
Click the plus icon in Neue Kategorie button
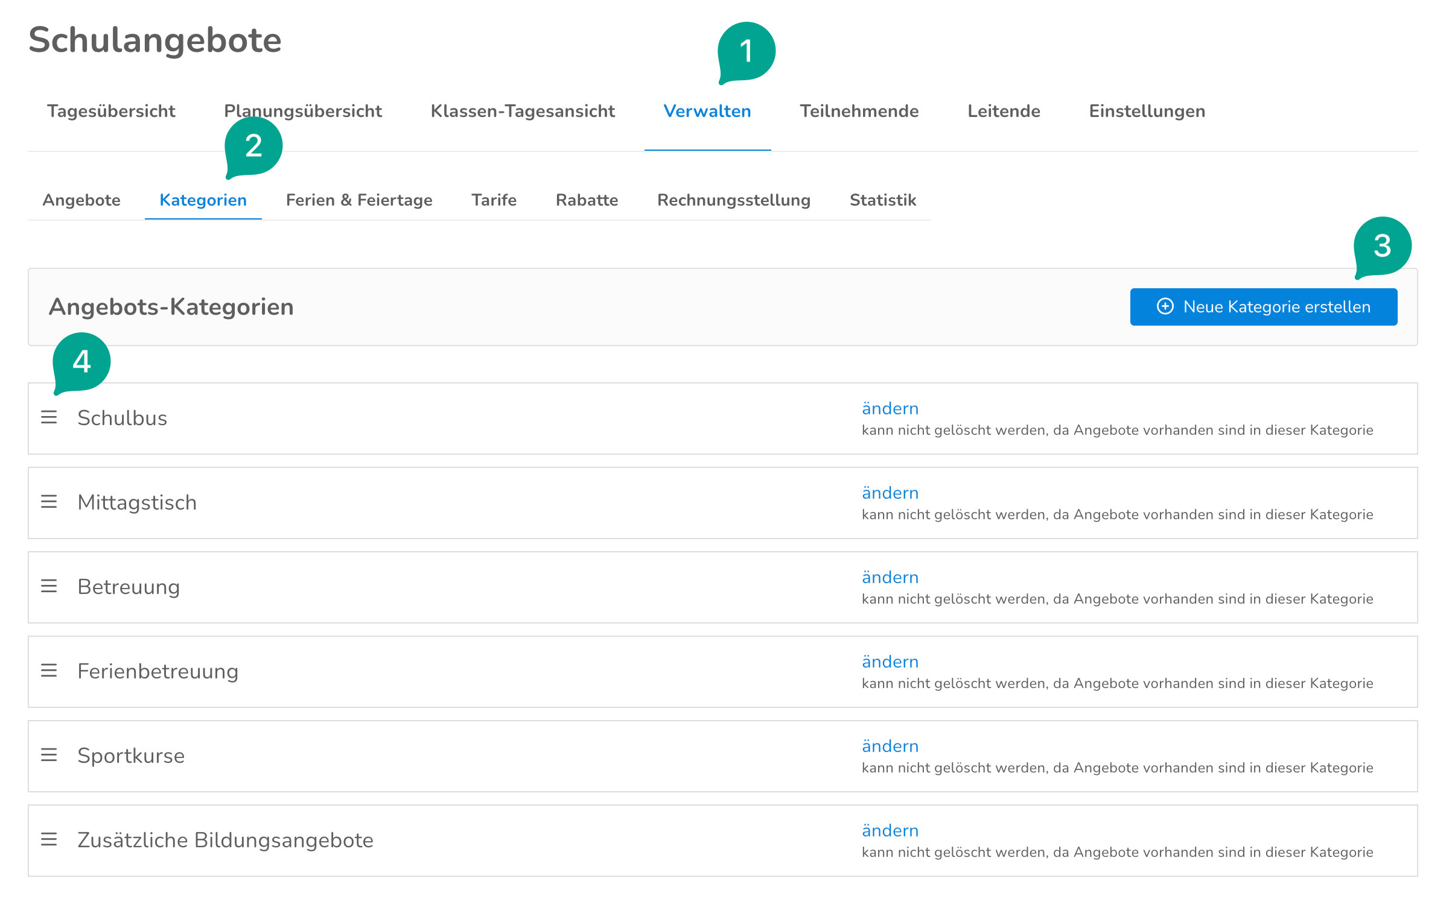click(x=1165, y=306)
